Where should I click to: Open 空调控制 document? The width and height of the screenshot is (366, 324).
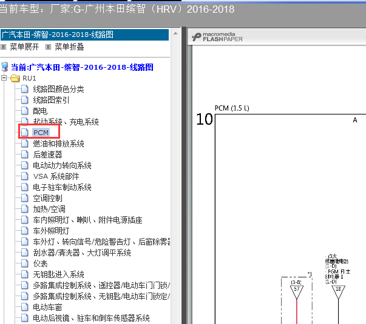47,198
